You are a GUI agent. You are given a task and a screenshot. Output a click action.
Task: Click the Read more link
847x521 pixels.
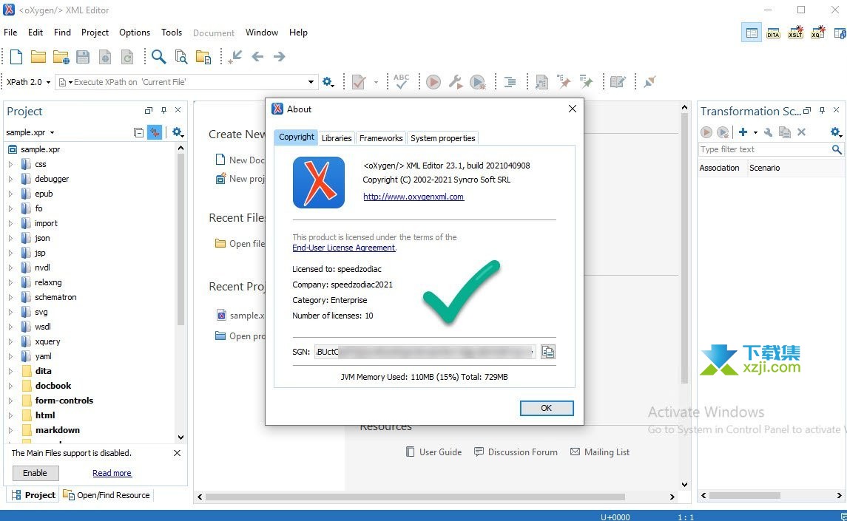pyautogui.click(x=112, y=473)
